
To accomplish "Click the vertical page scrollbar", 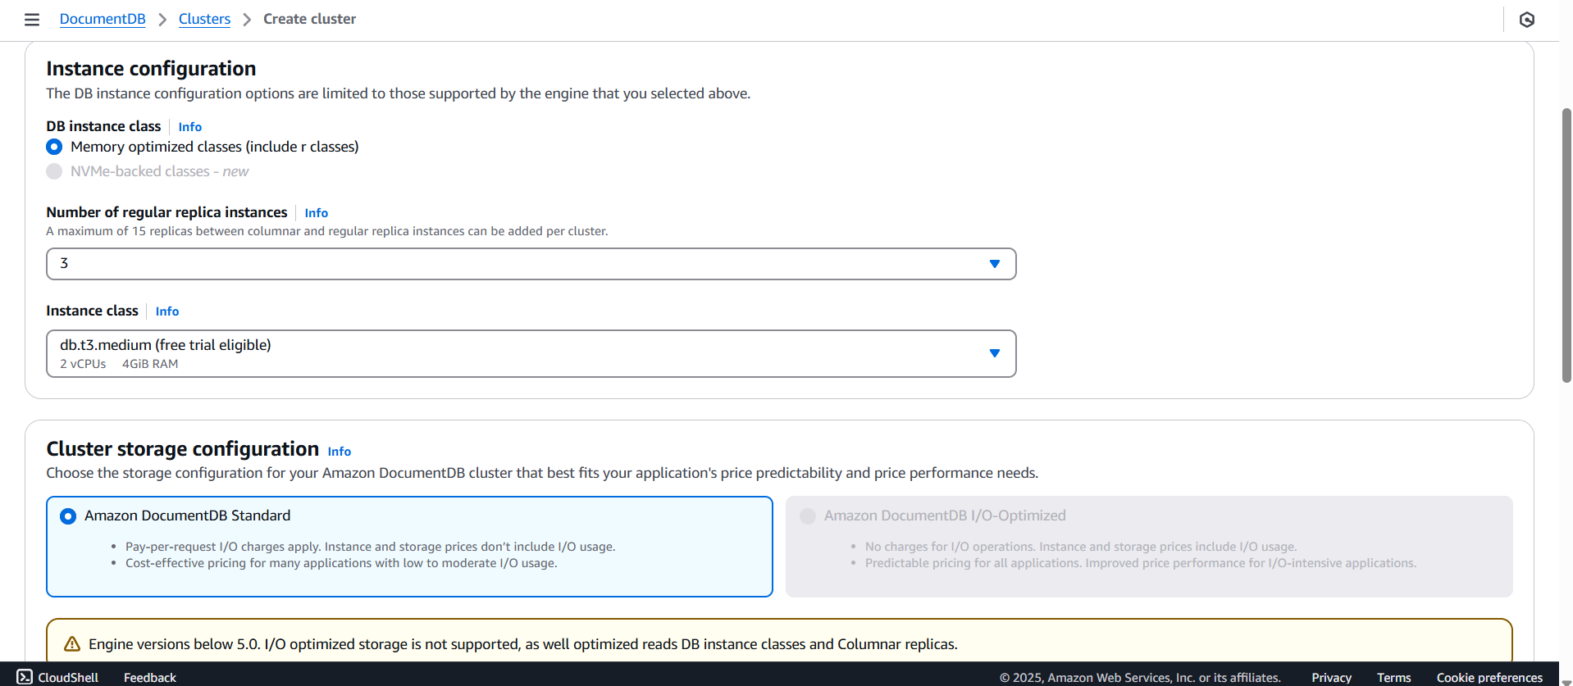I will [x=1566, y=245].
